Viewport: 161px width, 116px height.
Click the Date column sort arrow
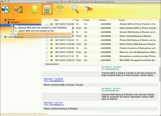pyautogui.click(x=73, y=20)
